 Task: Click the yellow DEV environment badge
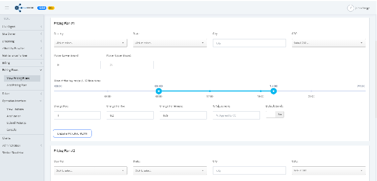(51, 8)
